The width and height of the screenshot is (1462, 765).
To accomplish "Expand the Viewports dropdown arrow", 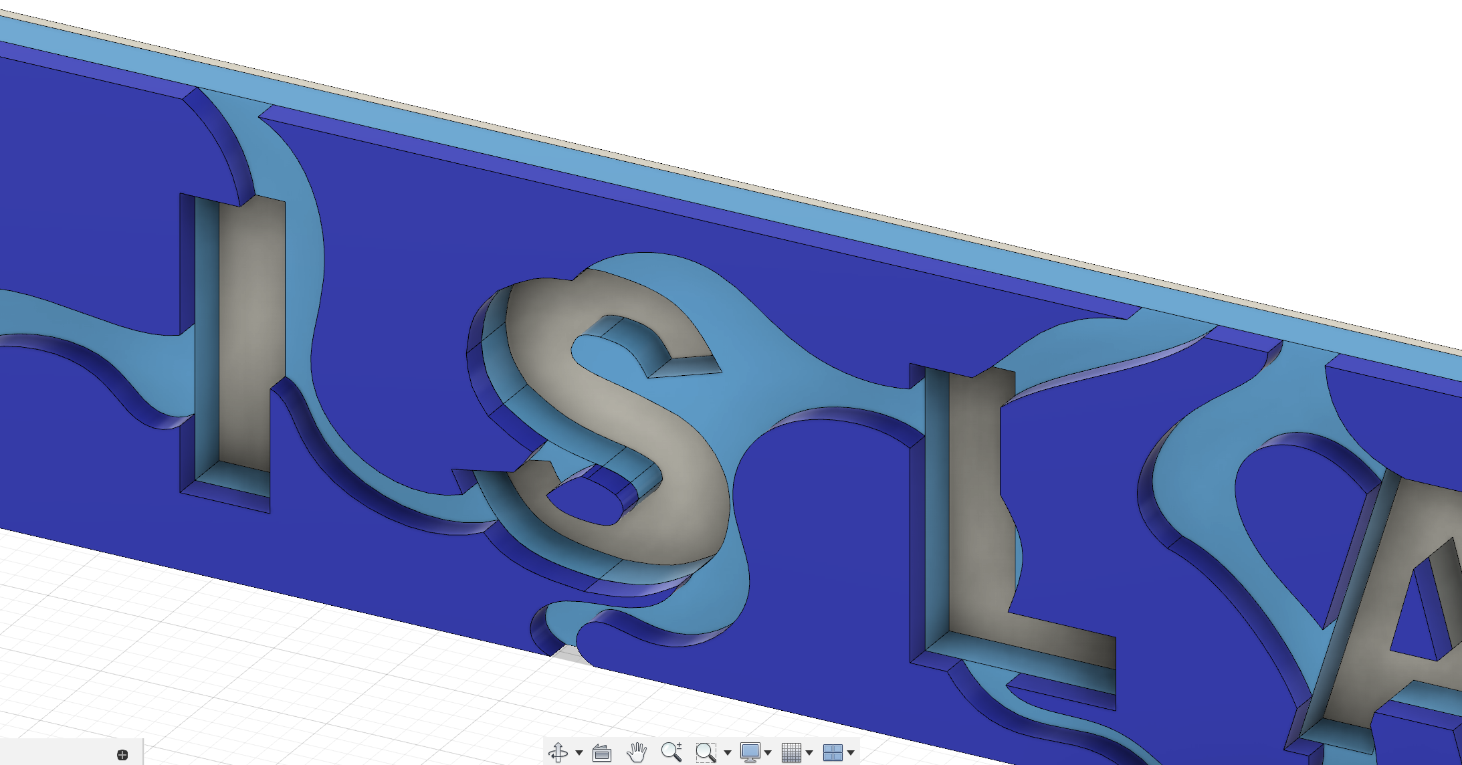I will point(851,753).
